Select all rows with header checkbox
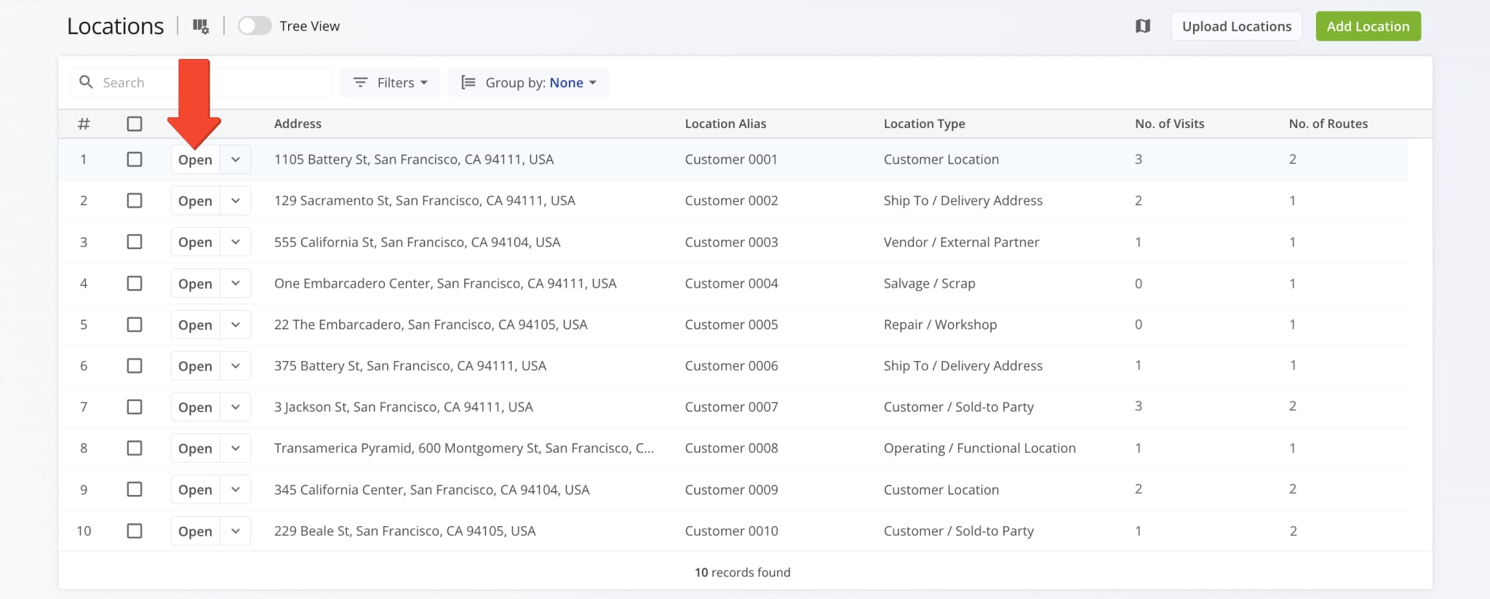The image size is (1490, 599). 135,124
